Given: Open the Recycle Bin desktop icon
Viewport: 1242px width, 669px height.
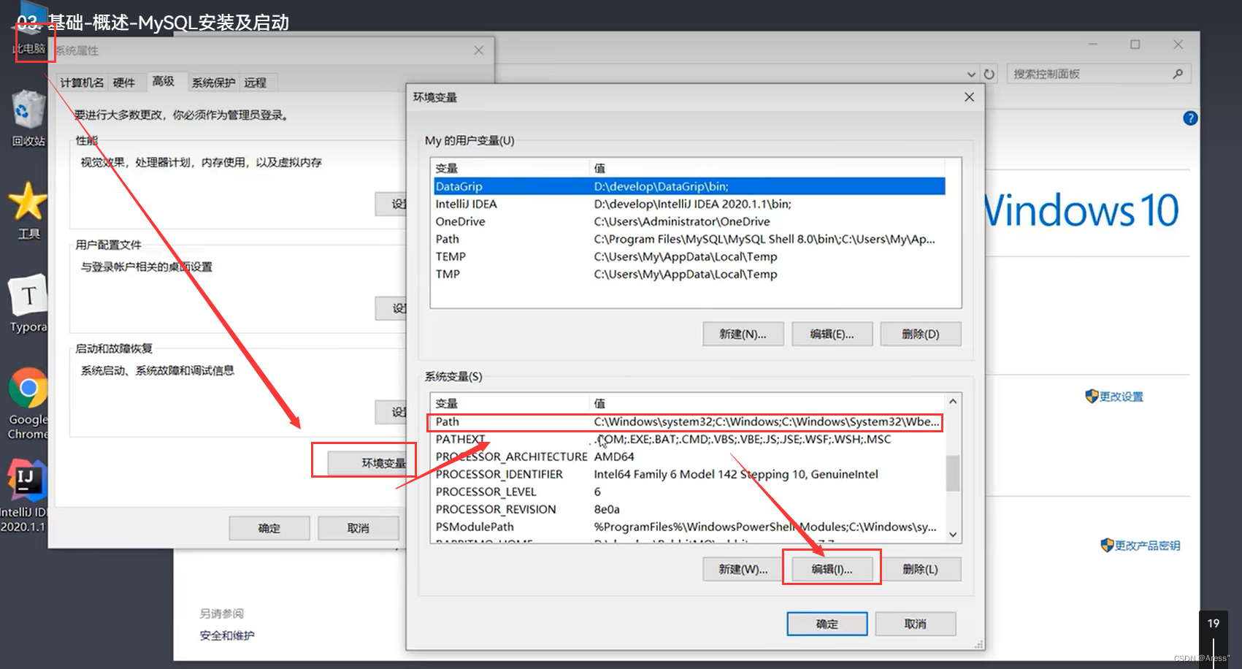Looking at the screenshot, I should click(x=28, y=117).
